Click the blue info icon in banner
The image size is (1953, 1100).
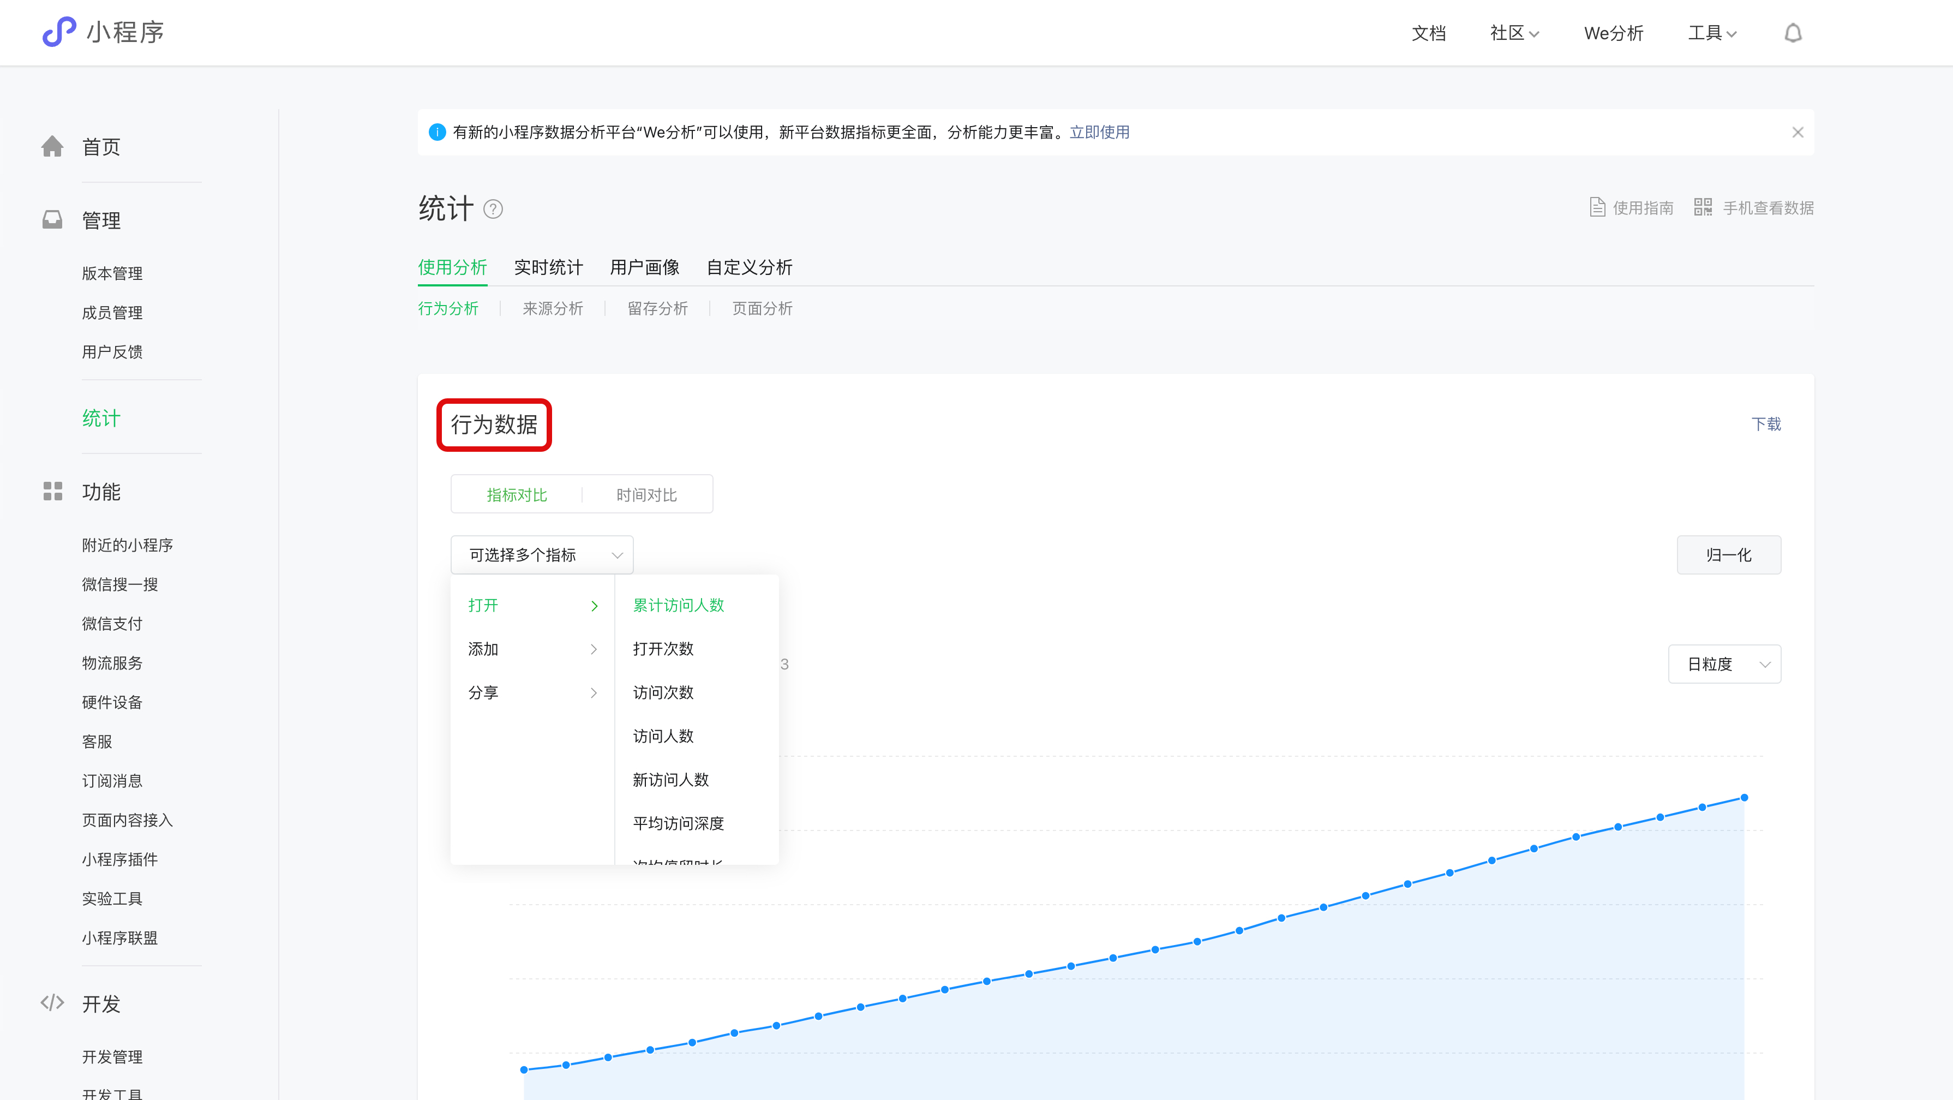pos(438,132)
